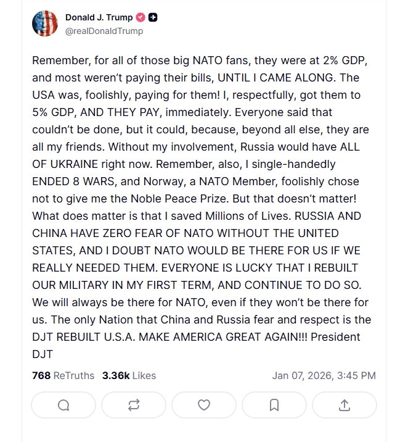Show the 3.36k Likes list
The image size is (400, 442).
click(x=129, y=375)
